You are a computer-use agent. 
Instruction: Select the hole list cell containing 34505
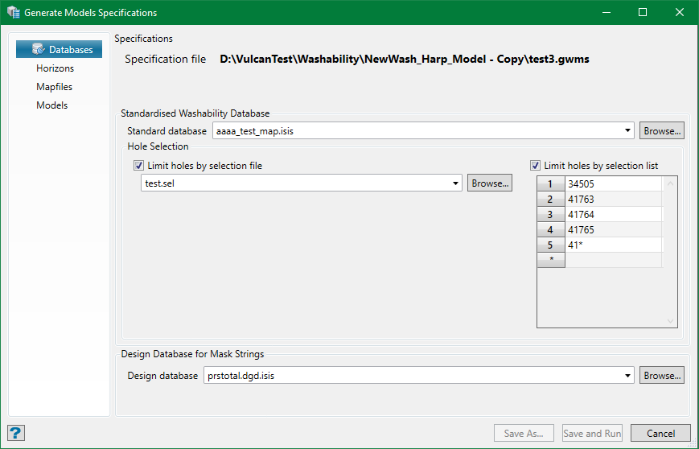[613, 184]
